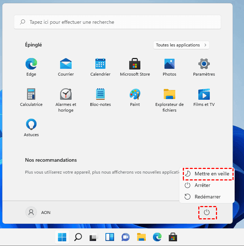Click the Épinglé heading
Viewport: 244px width, 246px height.
pos(33,45)
